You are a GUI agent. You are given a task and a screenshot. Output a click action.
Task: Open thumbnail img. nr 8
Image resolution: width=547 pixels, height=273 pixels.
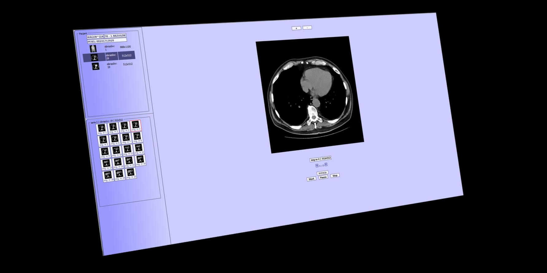[x=137, y=137]
